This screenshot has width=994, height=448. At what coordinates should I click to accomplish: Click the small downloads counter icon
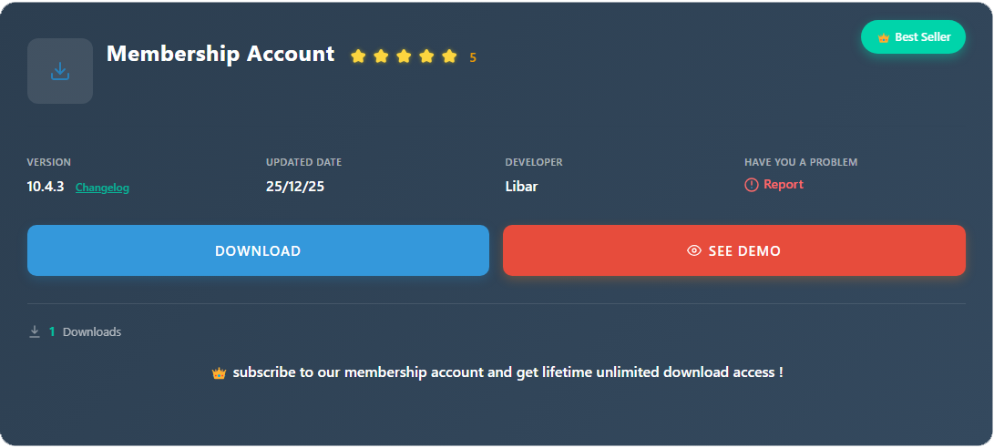pyautogui.click(x=35, y=332)
